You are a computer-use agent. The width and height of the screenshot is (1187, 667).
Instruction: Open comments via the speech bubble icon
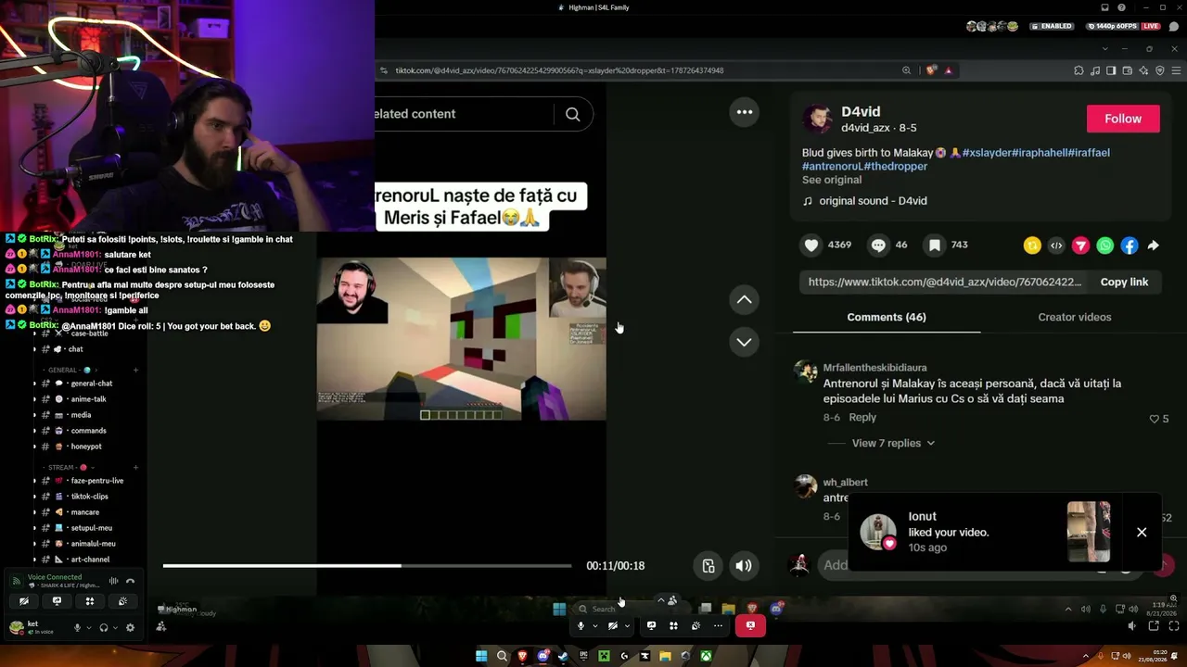(x=878, y=245)
